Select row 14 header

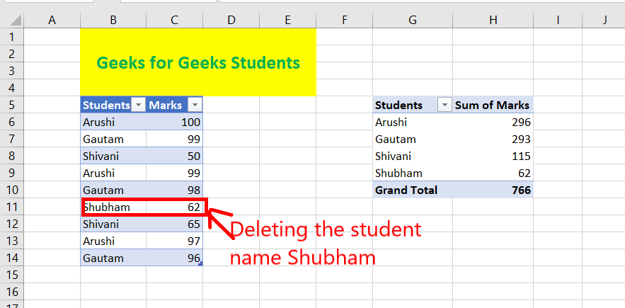click(12, 258)
